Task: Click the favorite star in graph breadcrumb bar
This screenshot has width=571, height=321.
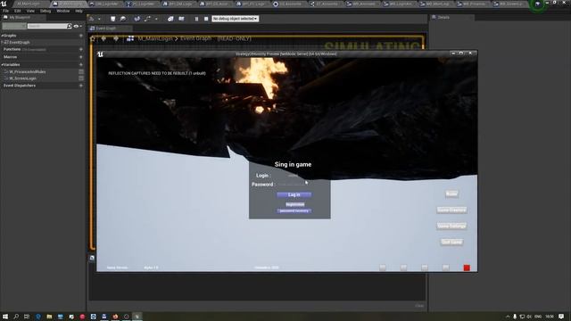Action: coord(93,38)
